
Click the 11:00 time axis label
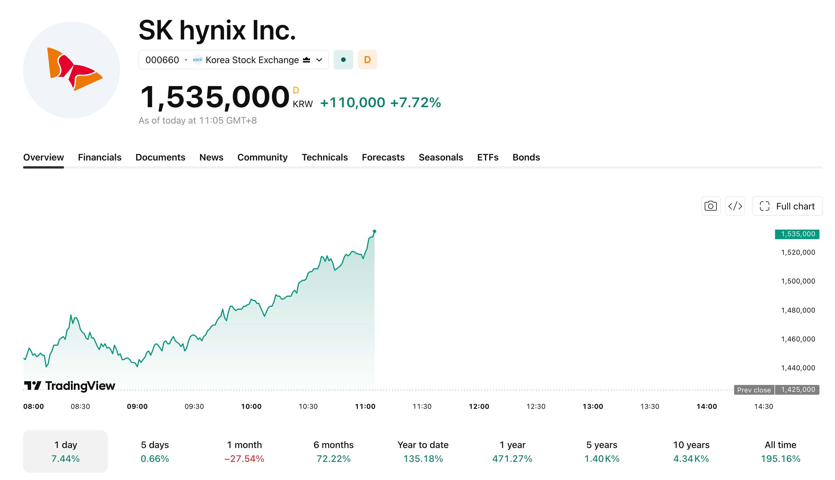click(x=365, y=407)
